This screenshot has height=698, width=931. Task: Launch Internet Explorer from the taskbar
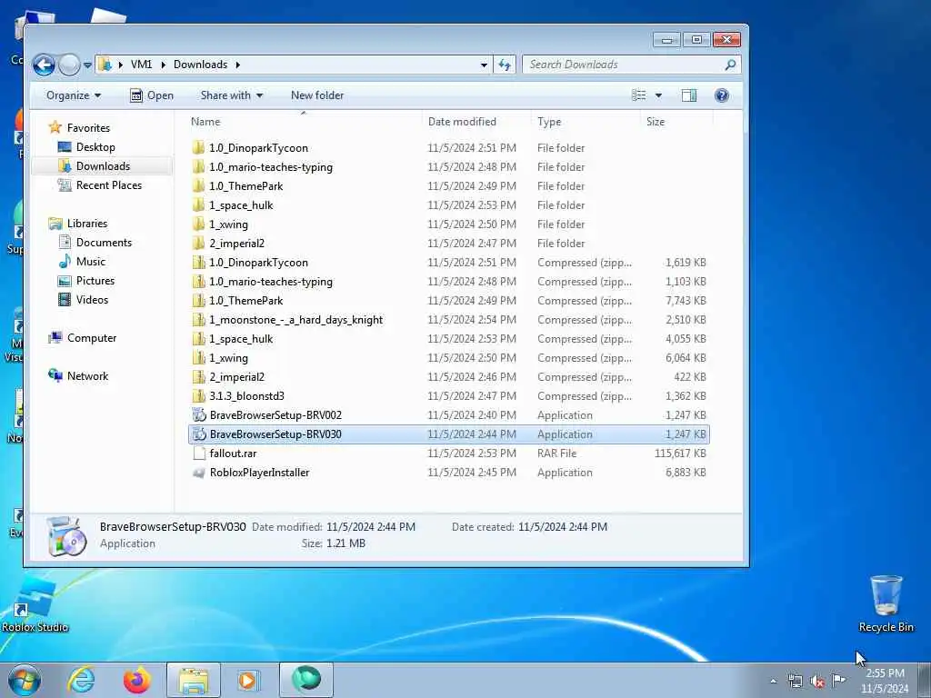tap(81, 680)
